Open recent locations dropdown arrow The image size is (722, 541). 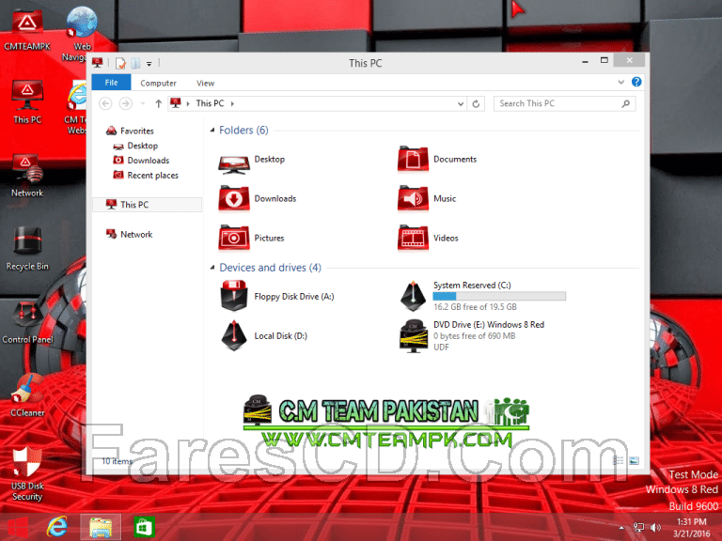pyautogui.click(x=143, y=103)
